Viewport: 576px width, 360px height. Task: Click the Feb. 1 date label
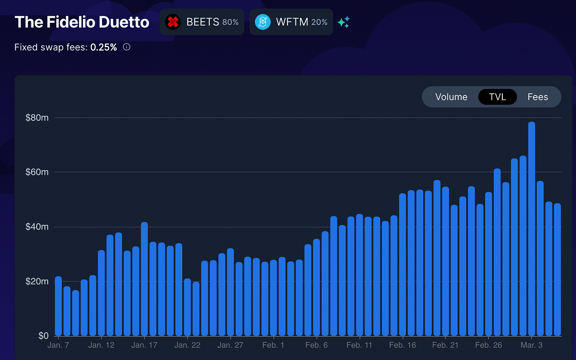tap(273, 345)
